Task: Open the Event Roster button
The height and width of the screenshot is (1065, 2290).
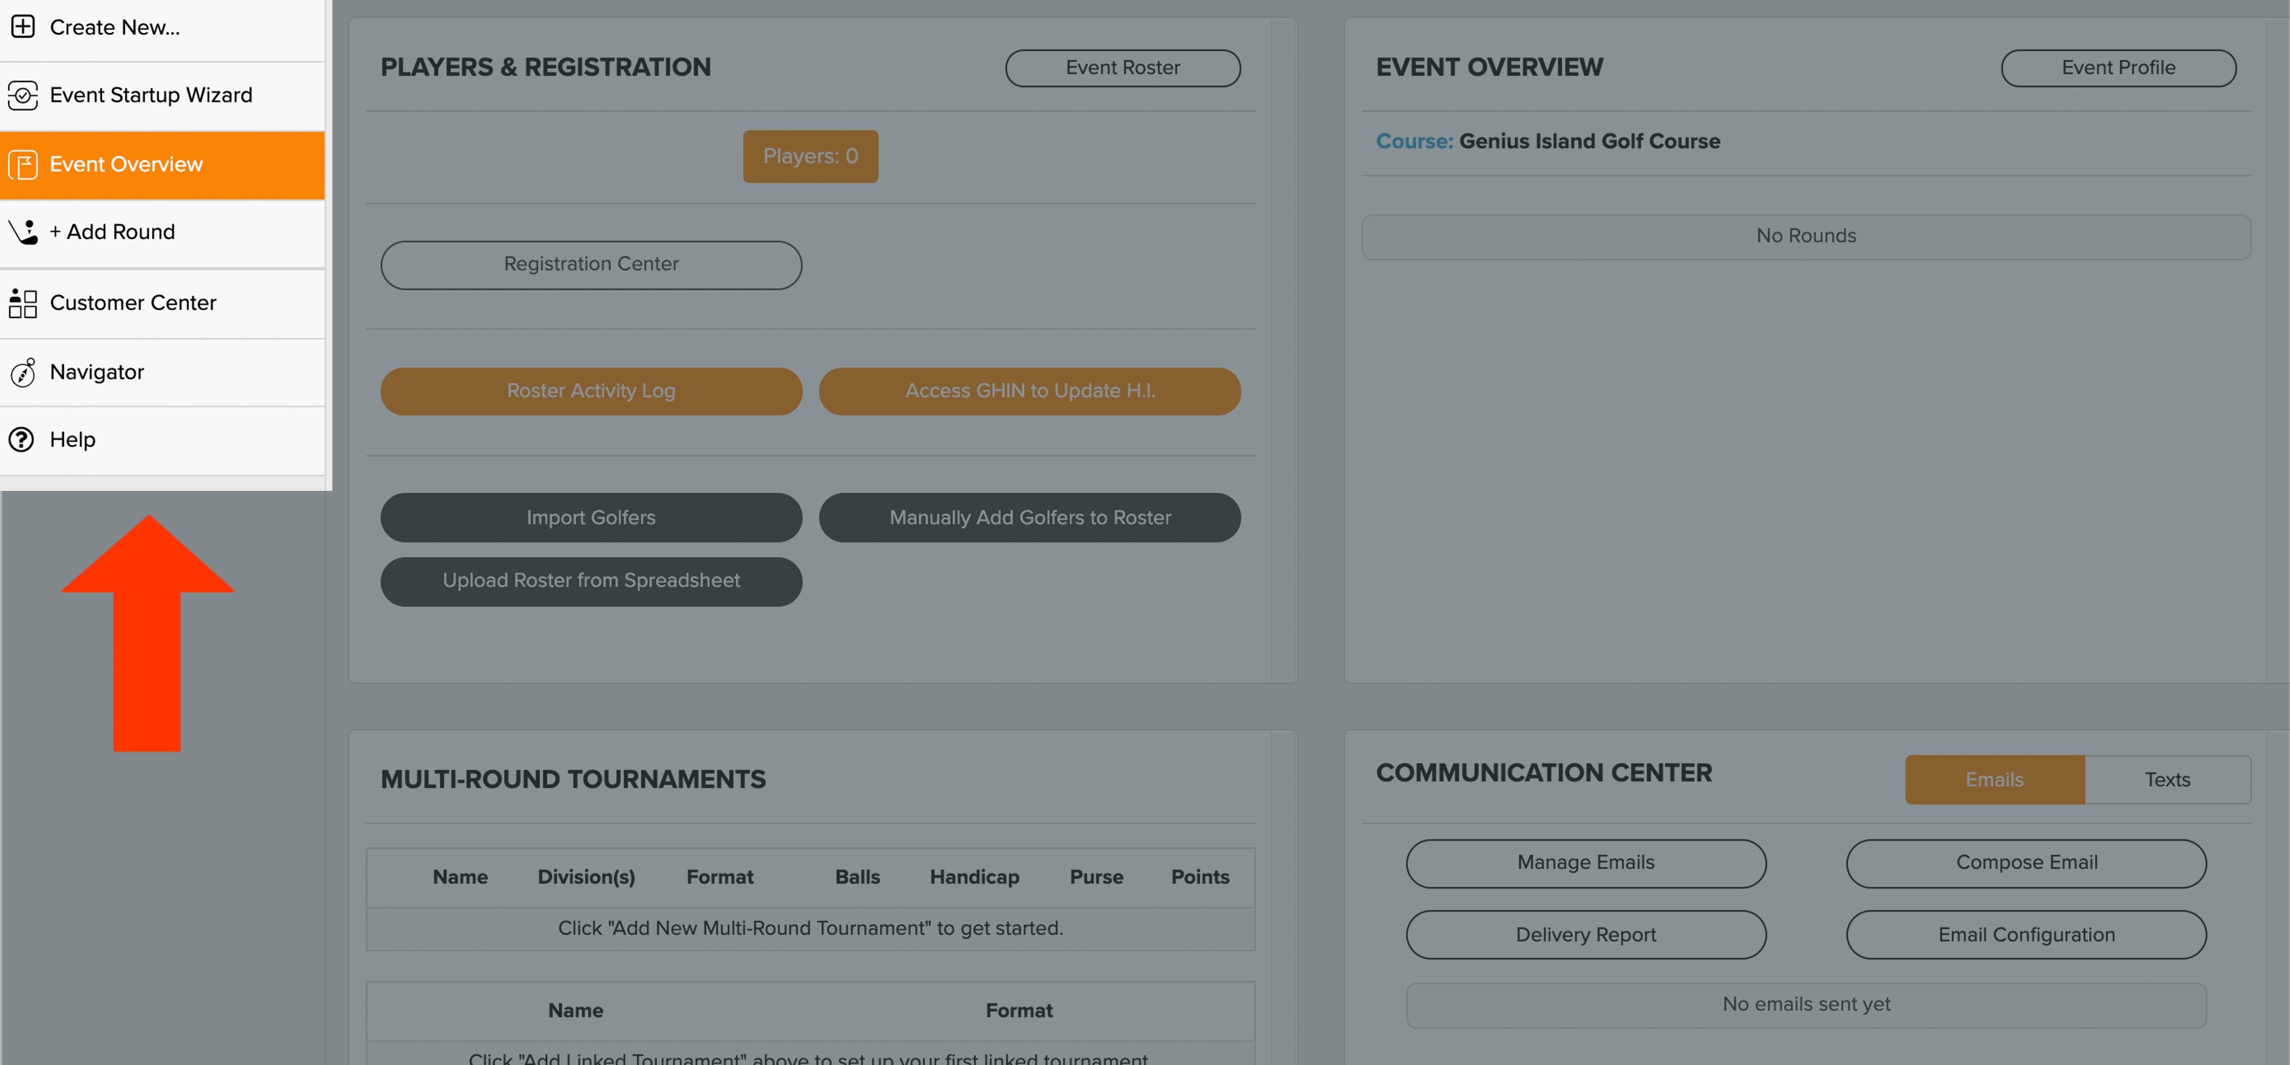Action: click(1123, 67)
